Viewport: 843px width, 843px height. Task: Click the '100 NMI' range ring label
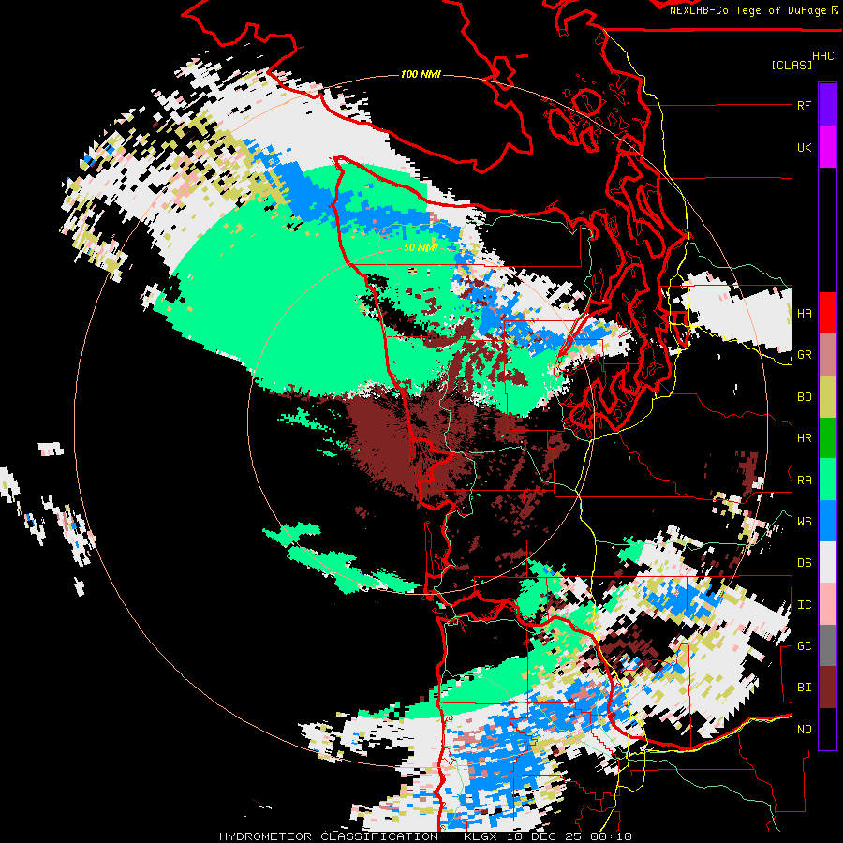[x=421, y=74]
